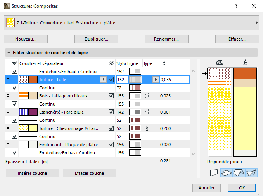Click reorder arrows of Pare pluie row
Screen dimensions: 263x196
click(8, 112)
